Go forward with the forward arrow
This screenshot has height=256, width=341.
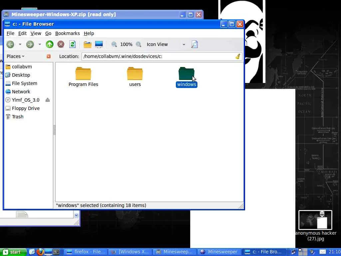click(x=30, y=44)
